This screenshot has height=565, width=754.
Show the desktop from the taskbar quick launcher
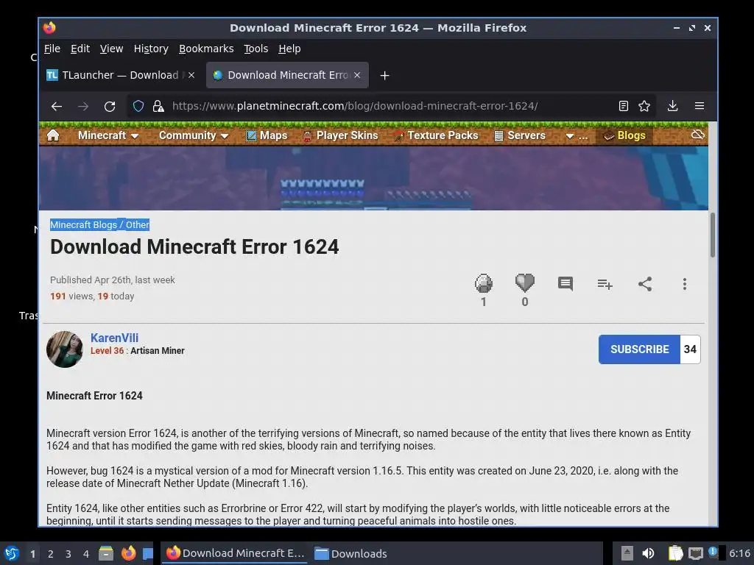click(x=147, y=553)
